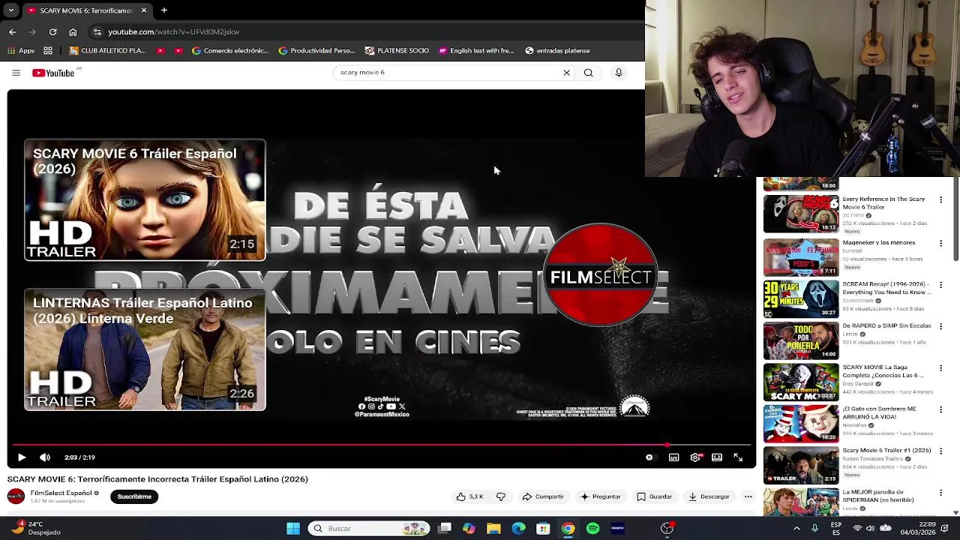Start voice search with microphone icon
The image size is (960, 540).
tap(619, 73)
